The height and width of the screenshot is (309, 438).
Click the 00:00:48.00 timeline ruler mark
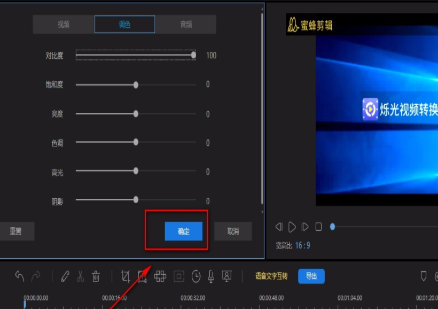tap(271, 298)
